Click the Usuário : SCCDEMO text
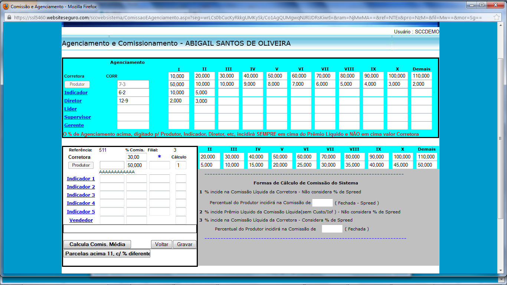The width and height of the screenshot is (507, 285). point(416,32)
